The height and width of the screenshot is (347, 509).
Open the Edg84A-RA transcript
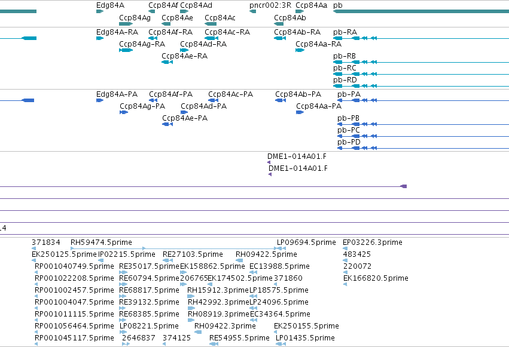tap(117, 32)
